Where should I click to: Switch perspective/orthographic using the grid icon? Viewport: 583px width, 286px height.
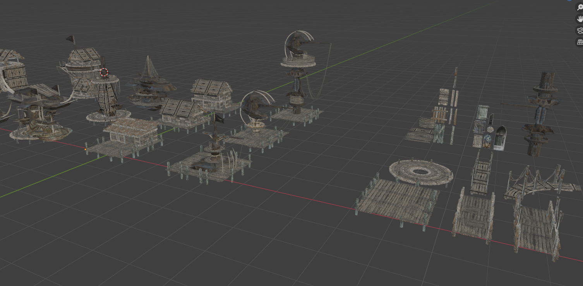[x=580, y=42]
